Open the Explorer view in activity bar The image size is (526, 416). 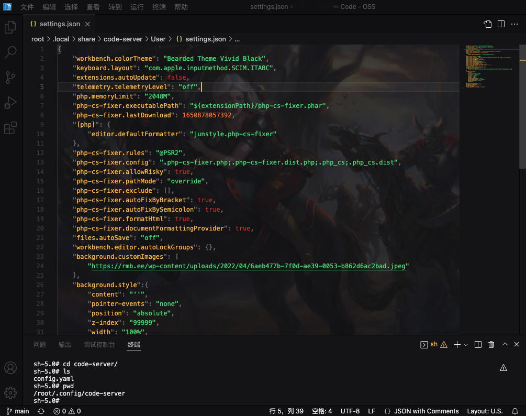point(10,27)
